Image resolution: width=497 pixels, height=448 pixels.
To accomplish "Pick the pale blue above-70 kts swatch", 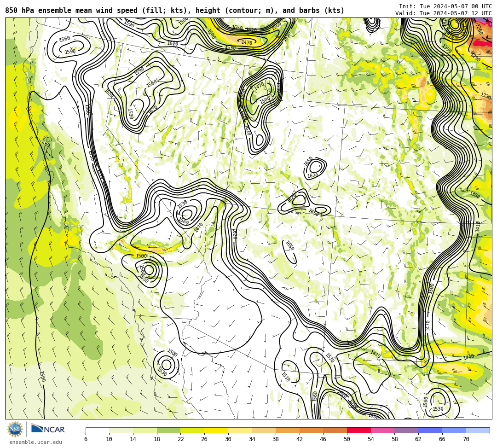I will pos(478,430).
